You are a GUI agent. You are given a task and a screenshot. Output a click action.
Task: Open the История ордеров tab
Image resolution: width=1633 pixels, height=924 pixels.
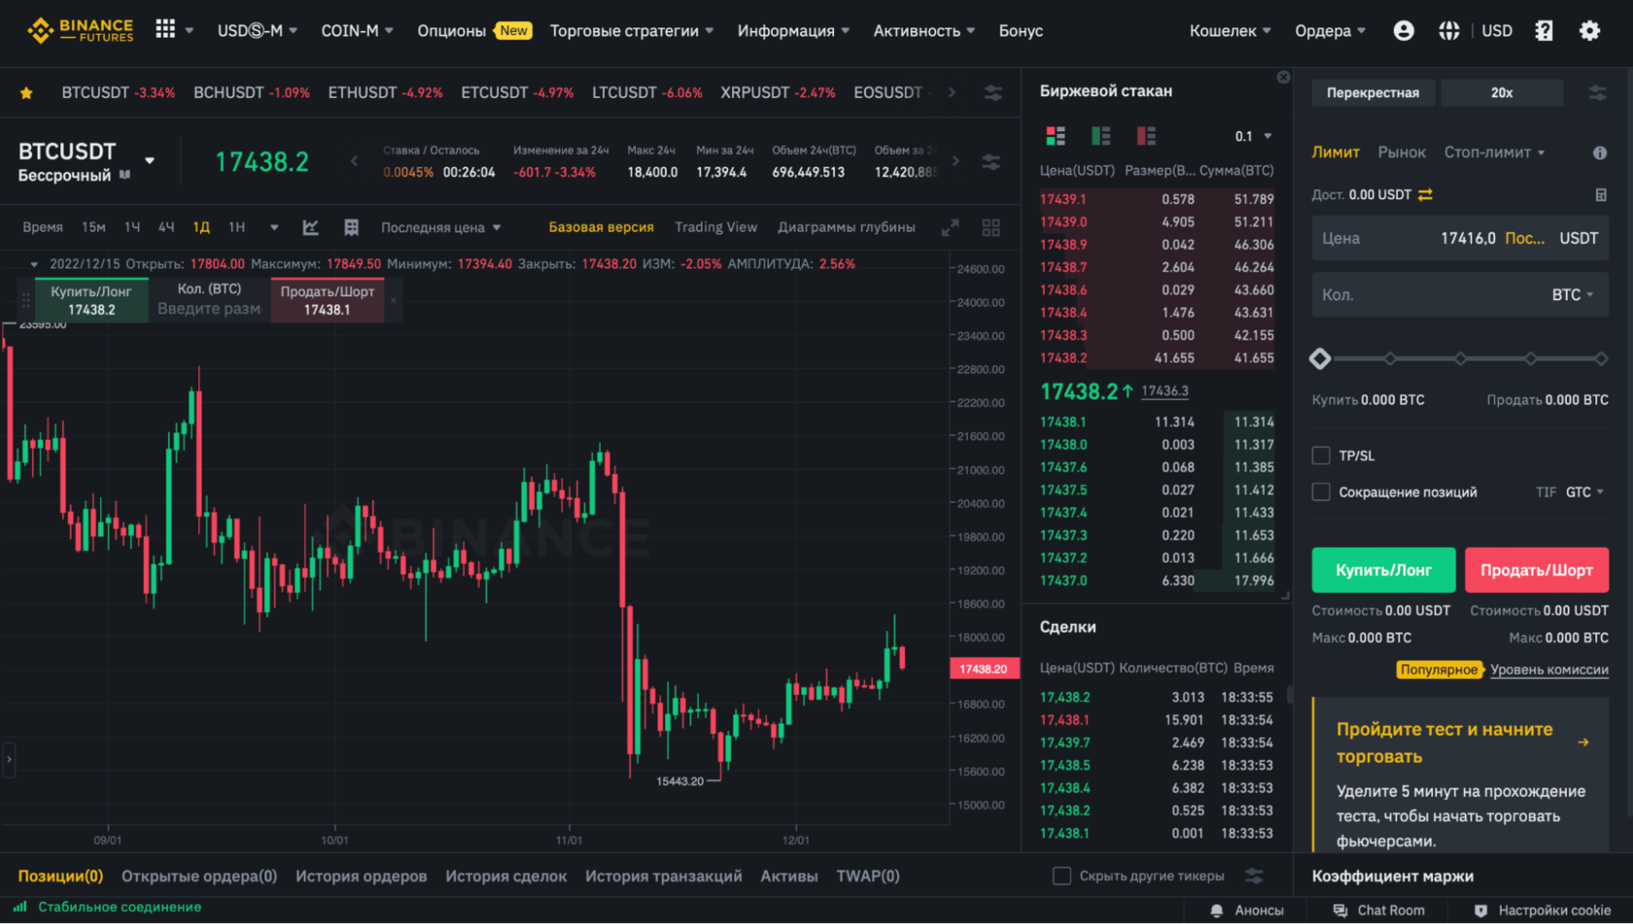362,875
